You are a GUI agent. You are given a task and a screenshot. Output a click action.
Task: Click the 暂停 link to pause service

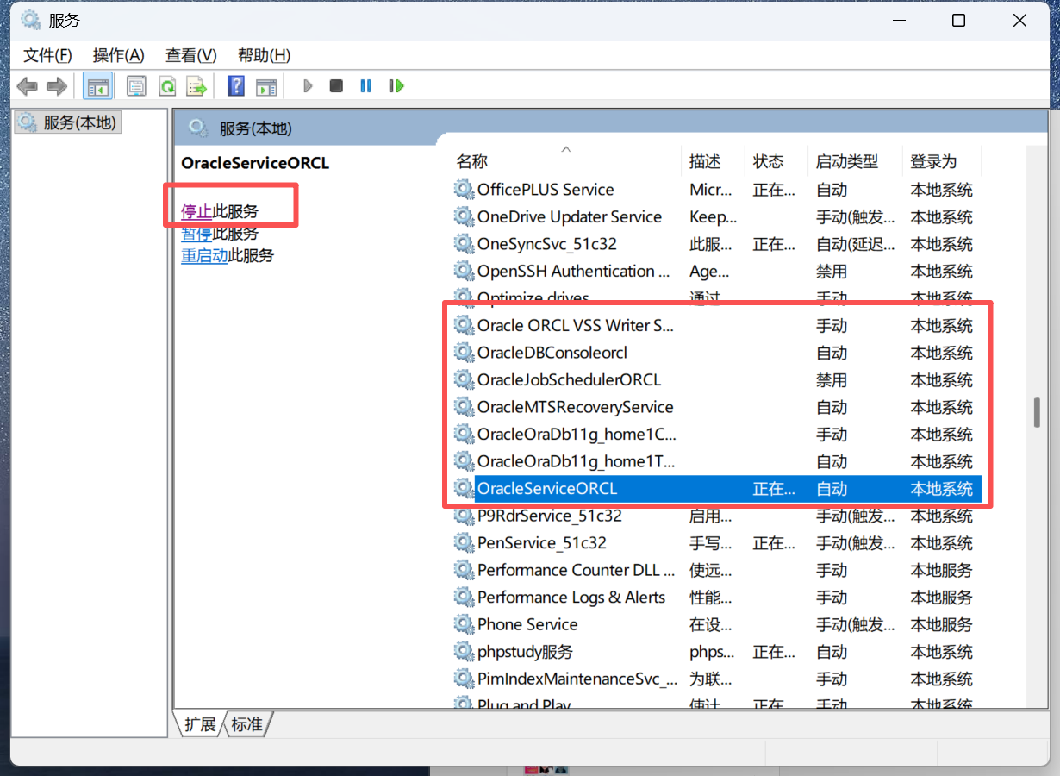[x=196, y=234]
